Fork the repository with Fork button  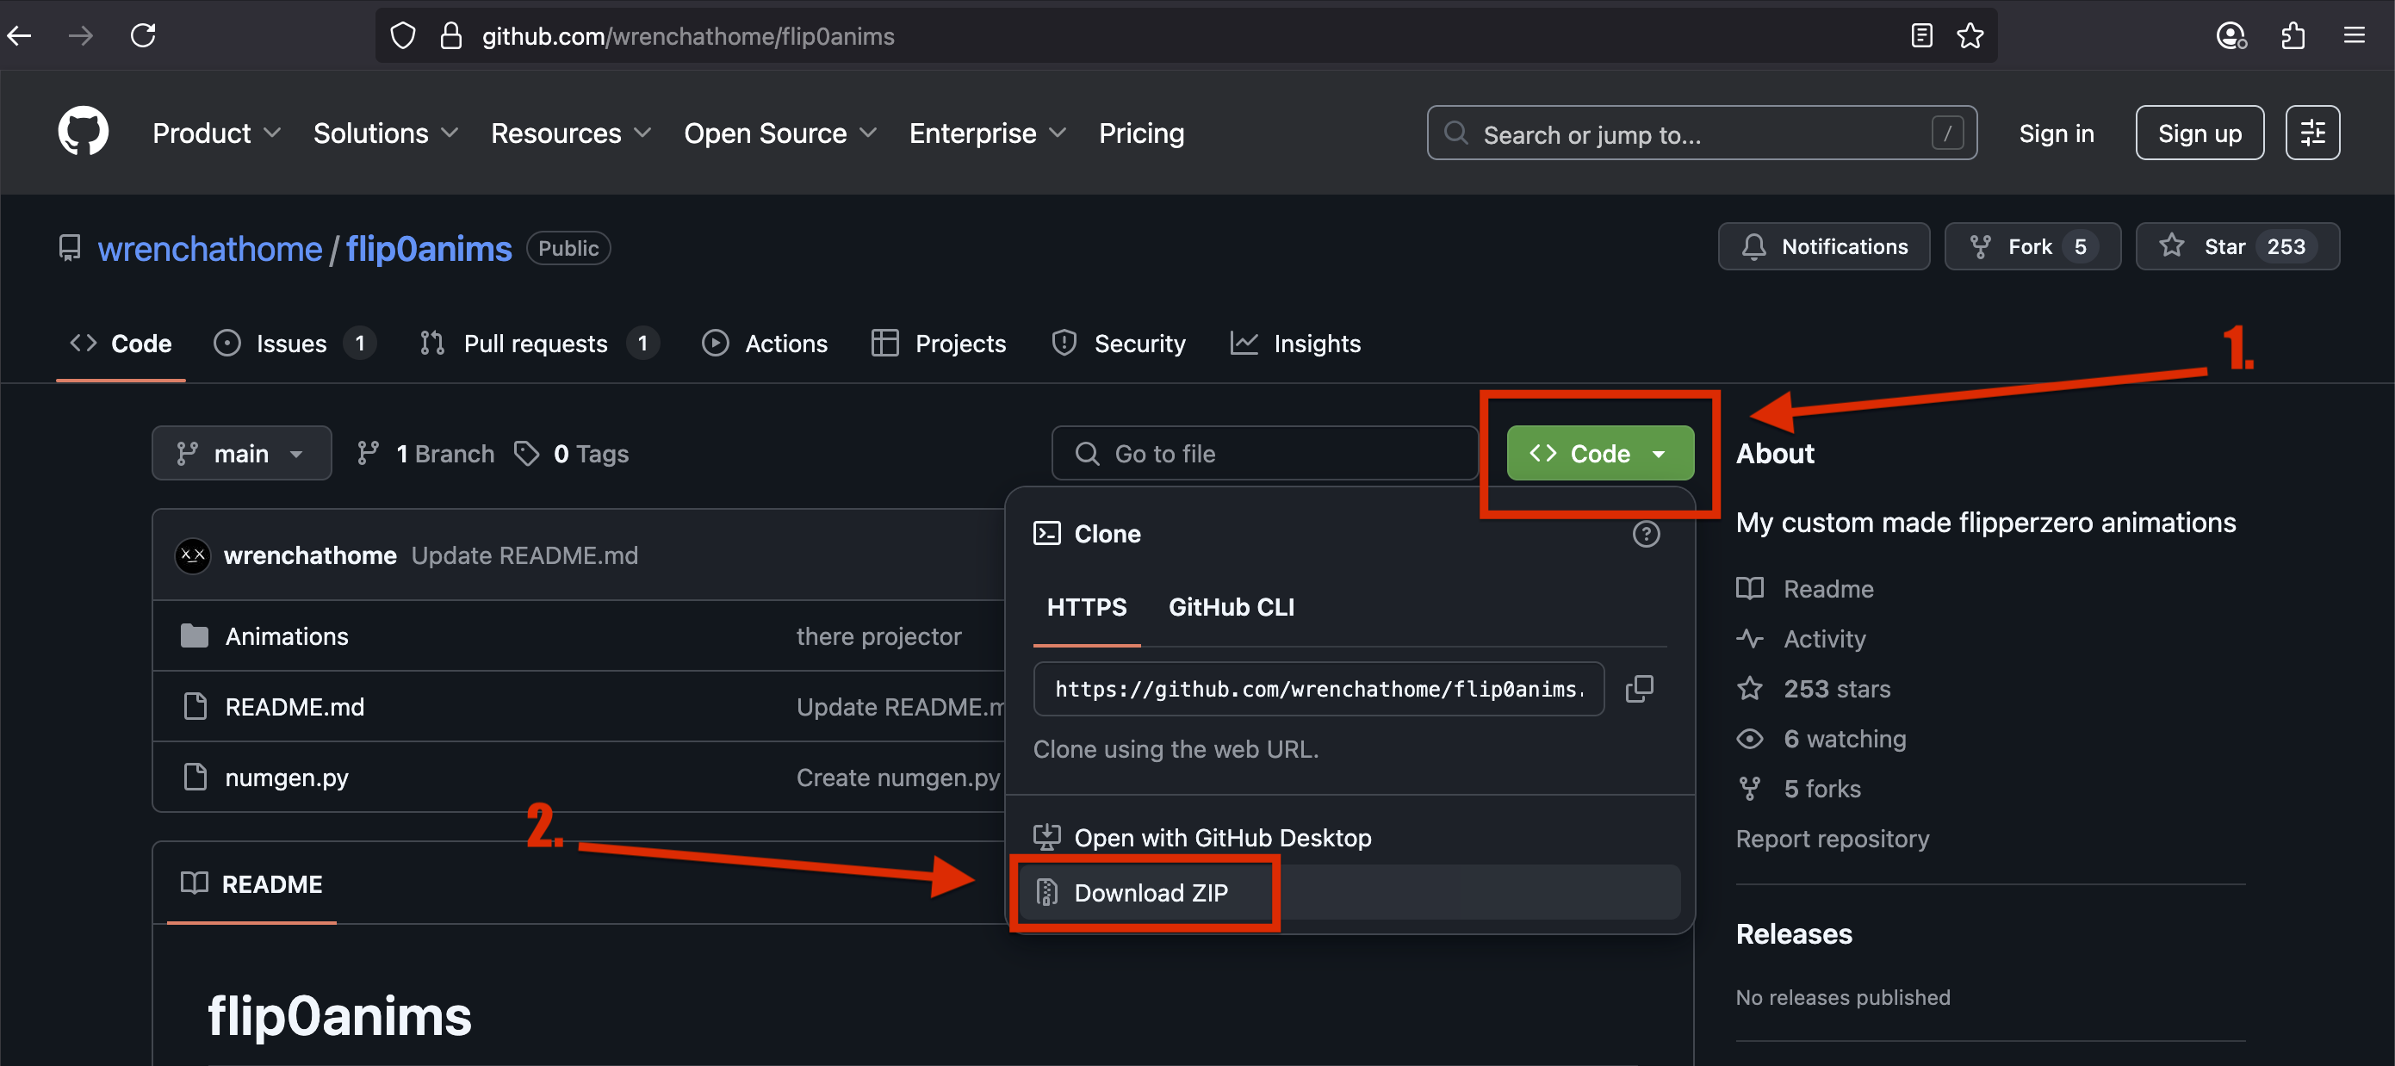pos(2032,246)
